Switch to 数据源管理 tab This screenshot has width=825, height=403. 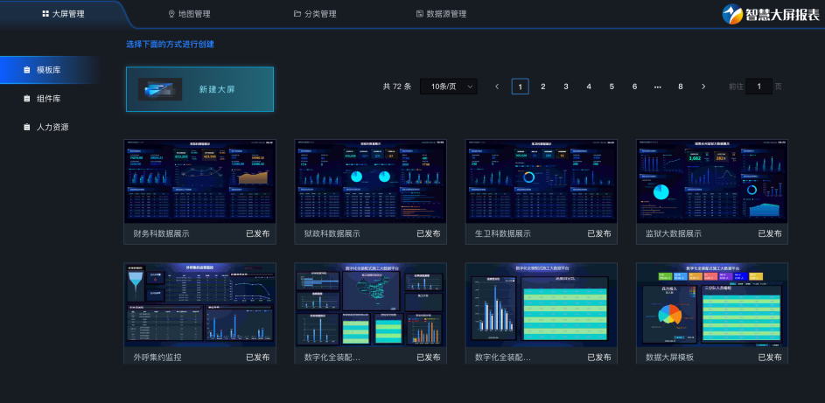pyautogui.click(x=441, y=14)
